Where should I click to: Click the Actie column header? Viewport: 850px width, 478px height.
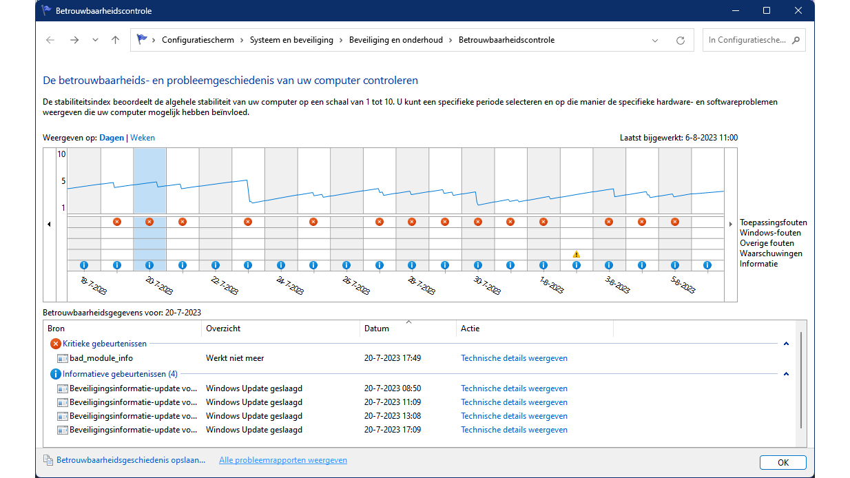535,329
